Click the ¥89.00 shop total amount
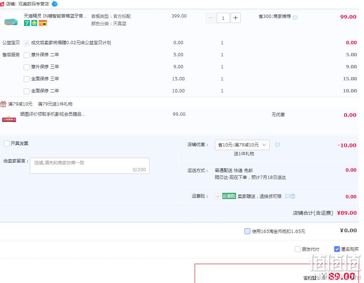Image resolution: width=364 pixels, height=283 pixels. click(x=347, y=213)
